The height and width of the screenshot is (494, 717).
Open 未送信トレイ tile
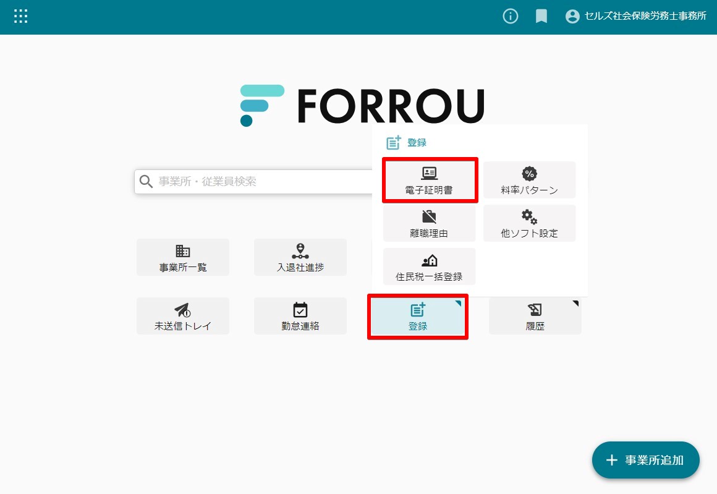click(x=183, y=316)
